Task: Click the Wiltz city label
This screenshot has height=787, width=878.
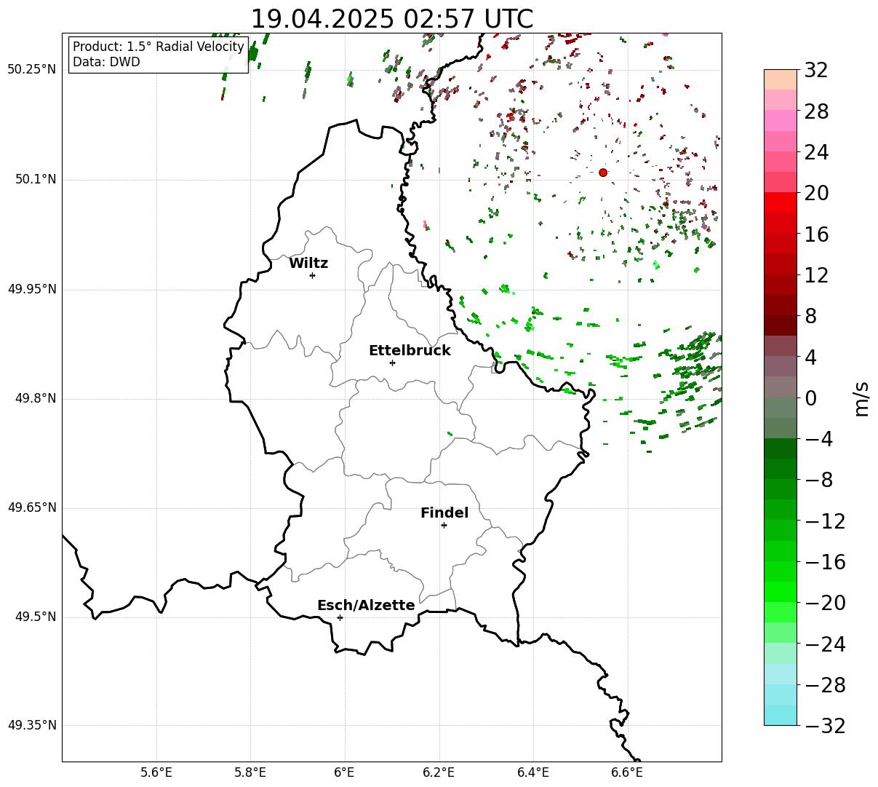Action: (x=308, y=264)
